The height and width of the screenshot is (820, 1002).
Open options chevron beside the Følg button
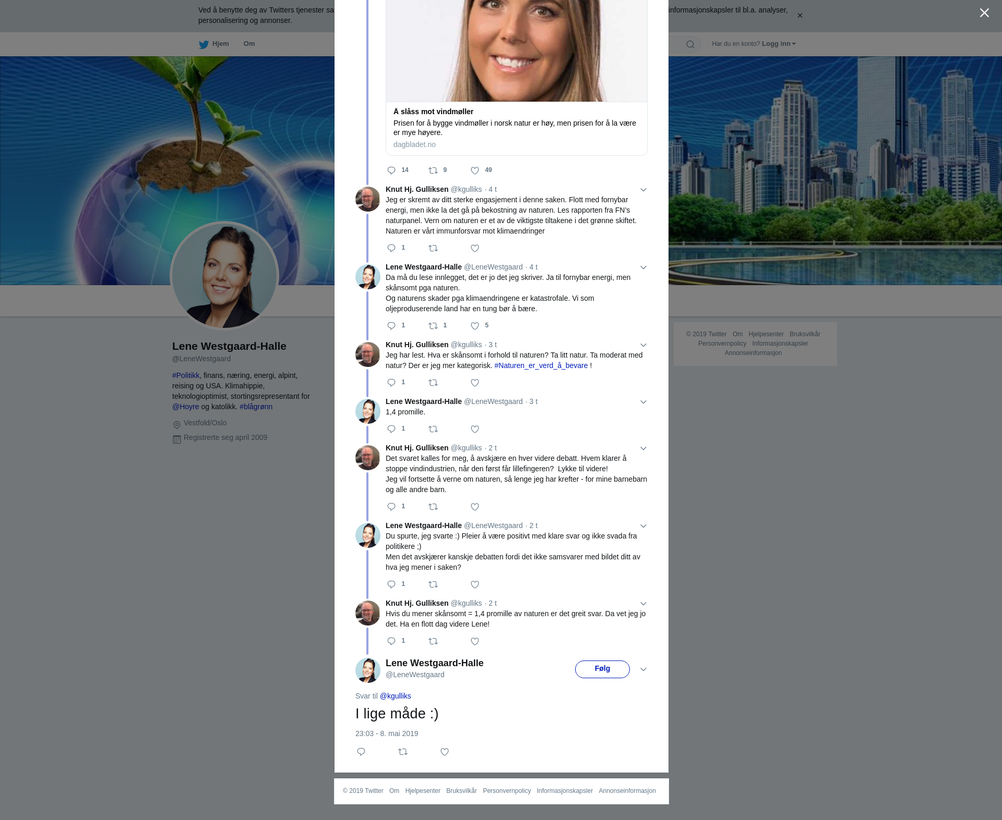643,669
